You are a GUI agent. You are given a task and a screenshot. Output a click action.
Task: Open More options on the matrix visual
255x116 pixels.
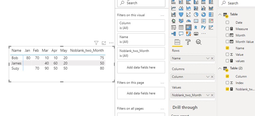(x=111, y=43)
